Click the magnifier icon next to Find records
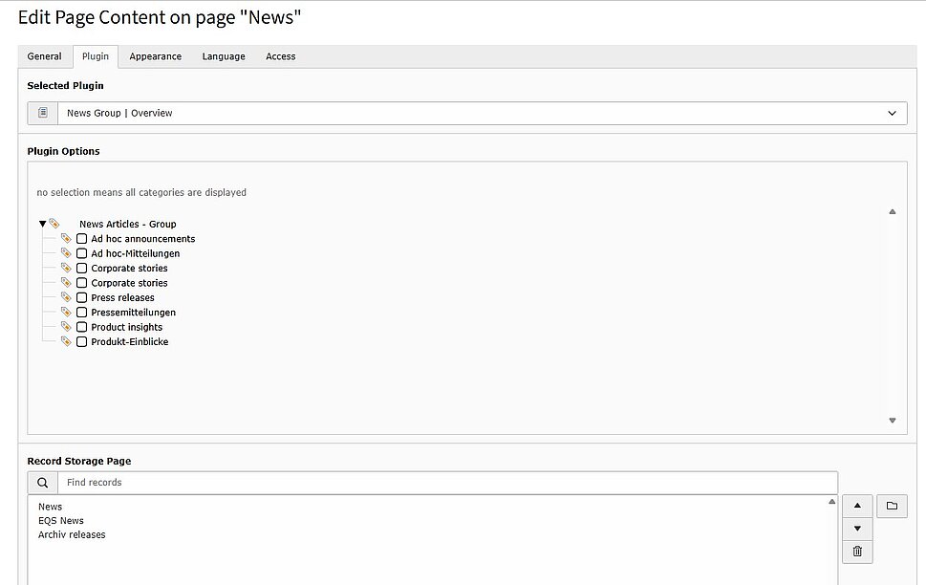Image resolution: width=926 pixels, height=585 pixels. pos(43,483)
